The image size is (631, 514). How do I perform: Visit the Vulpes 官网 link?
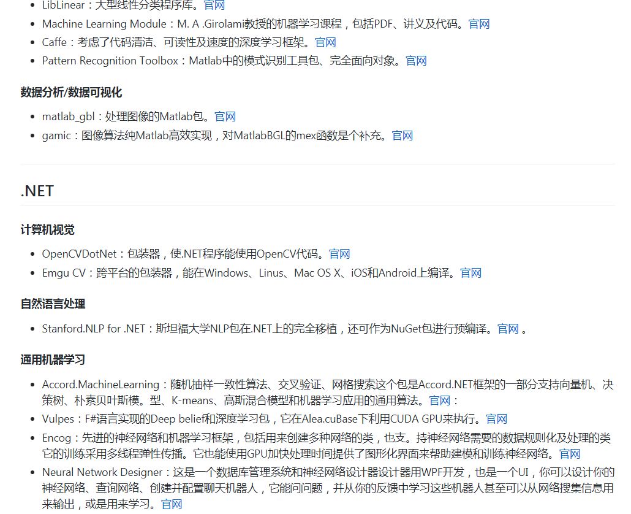pyautogui.click(x=496, y=419)
